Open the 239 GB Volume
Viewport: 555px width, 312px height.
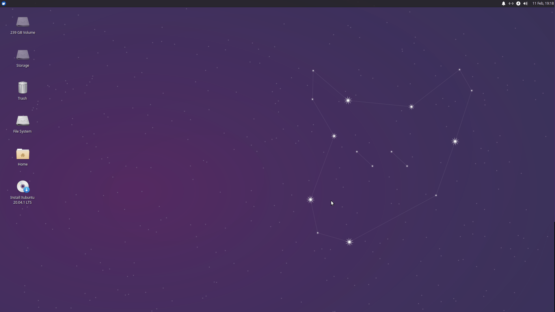click(x=23, y=22)
